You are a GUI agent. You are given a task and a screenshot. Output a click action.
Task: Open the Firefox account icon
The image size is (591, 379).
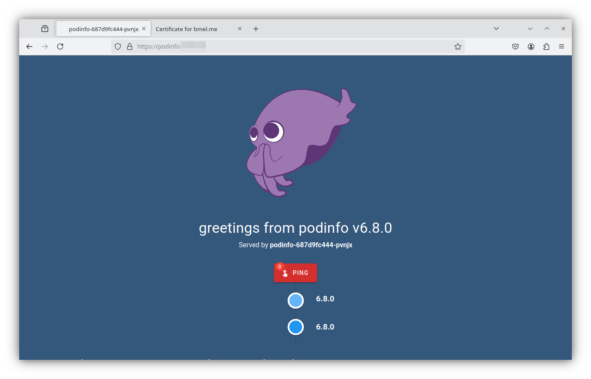[x=531, y=46]
